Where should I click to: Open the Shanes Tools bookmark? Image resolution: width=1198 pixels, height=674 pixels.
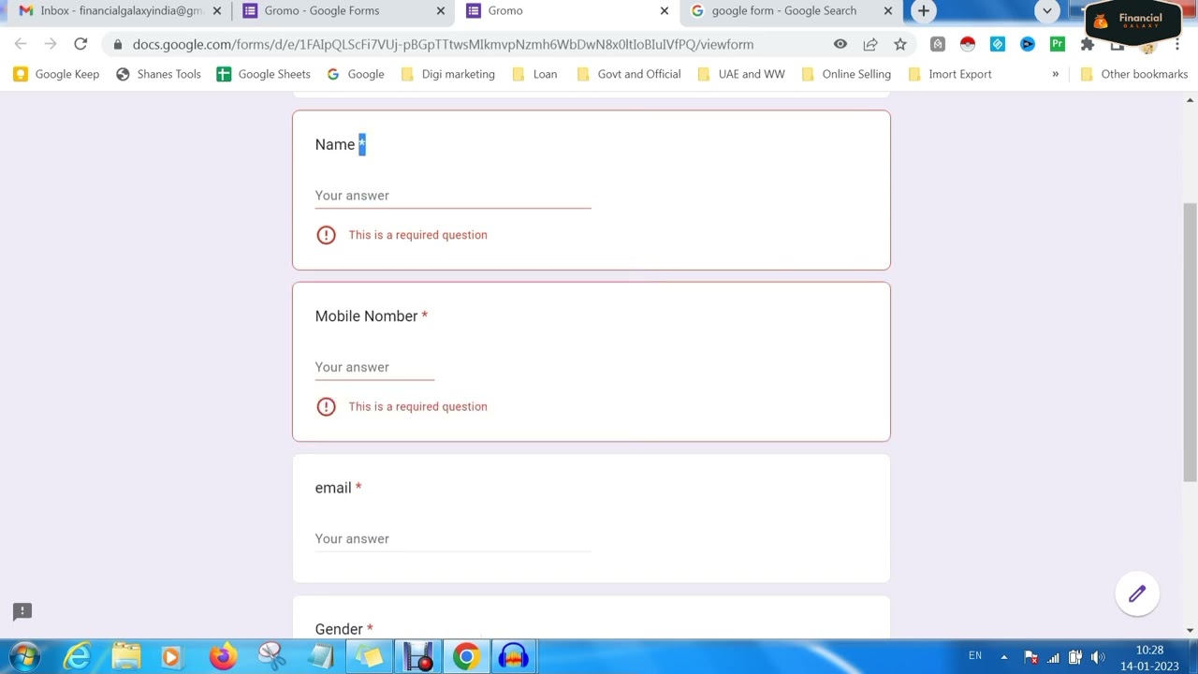click(158, 74)
